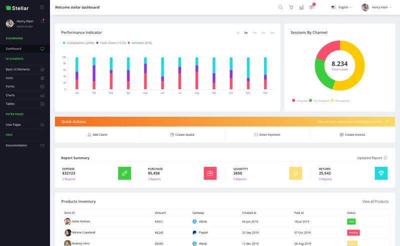Toggle Attends series in chart legend

[x=140, y=43]
